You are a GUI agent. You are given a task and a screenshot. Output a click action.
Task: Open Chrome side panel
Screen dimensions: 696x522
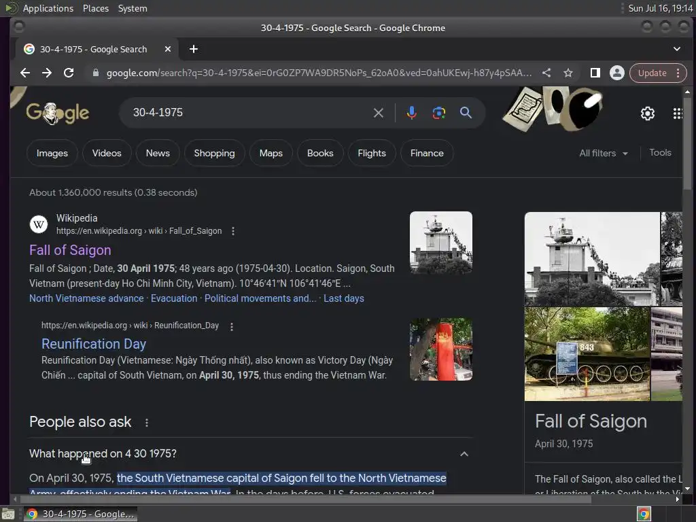[595, 73]
